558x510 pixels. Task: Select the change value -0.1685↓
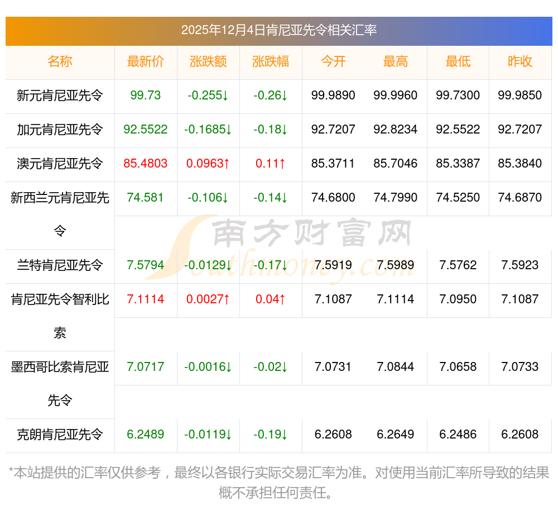click(x=208, y=129)
